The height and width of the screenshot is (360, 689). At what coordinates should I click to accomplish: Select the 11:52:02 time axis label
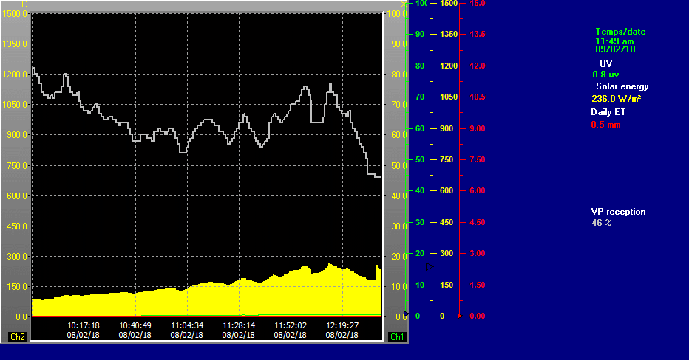coord(291,325)
